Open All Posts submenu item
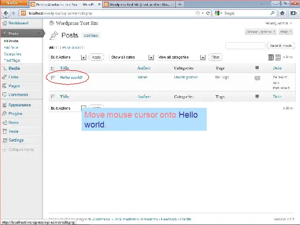300x225 pixels. pos(11,41)
